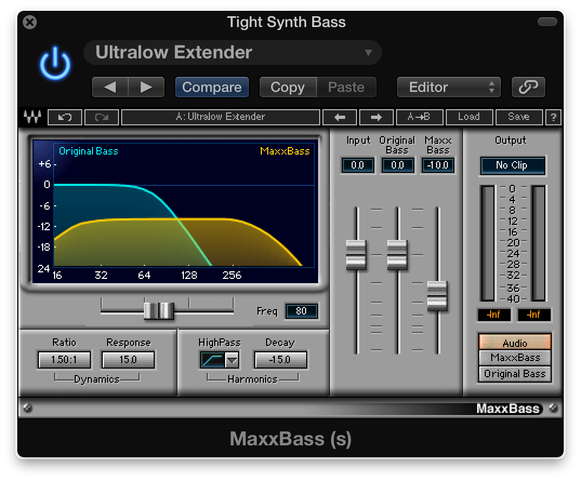This screenshot has width=581, height=481.
Task: Click the Maxx Bass gain value field
Action: pos(438,165)
